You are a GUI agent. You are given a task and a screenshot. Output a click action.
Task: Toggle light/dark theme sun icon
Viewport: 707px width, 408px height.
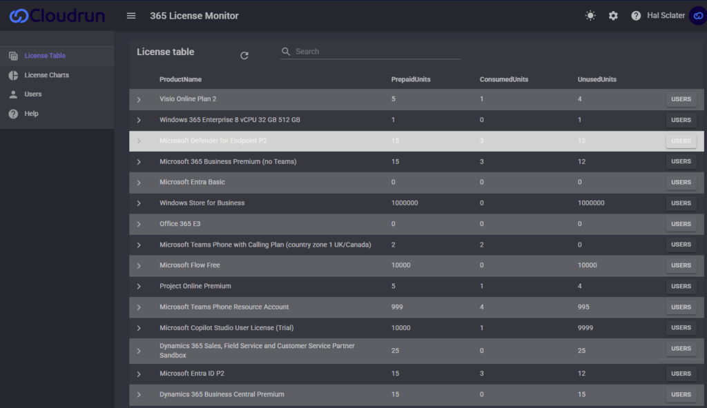(590, 16)
